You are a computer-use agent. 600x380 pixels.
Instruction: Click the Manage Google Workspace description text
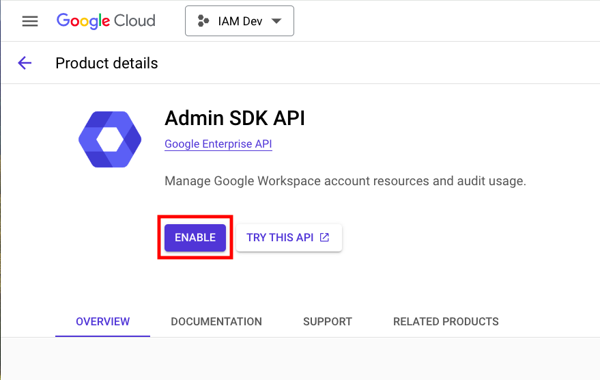(x=345, y=181)
